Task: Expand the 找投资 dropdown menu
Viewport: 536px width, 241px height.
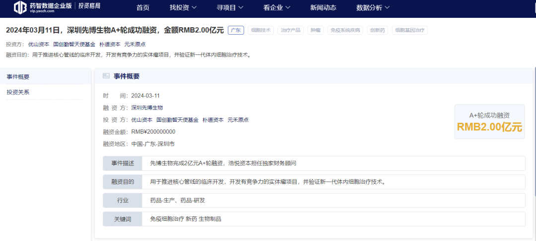Action: (183, 7)
